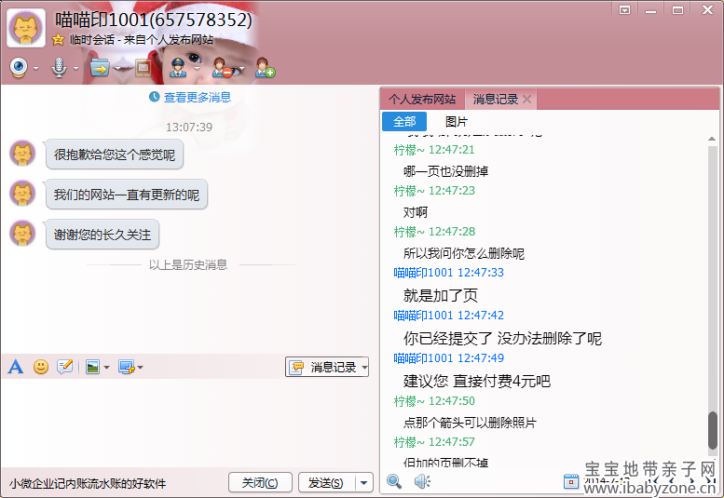Select history message 所以我问你怎么删除呢
724x498 pixels.
[464, 253]
